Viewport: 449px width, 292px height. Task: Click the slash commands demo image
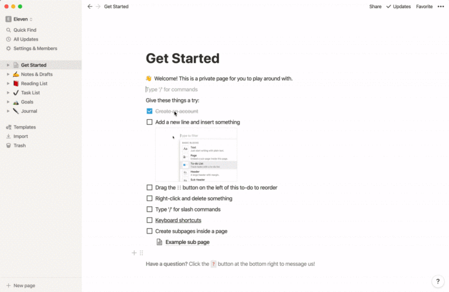196,155
